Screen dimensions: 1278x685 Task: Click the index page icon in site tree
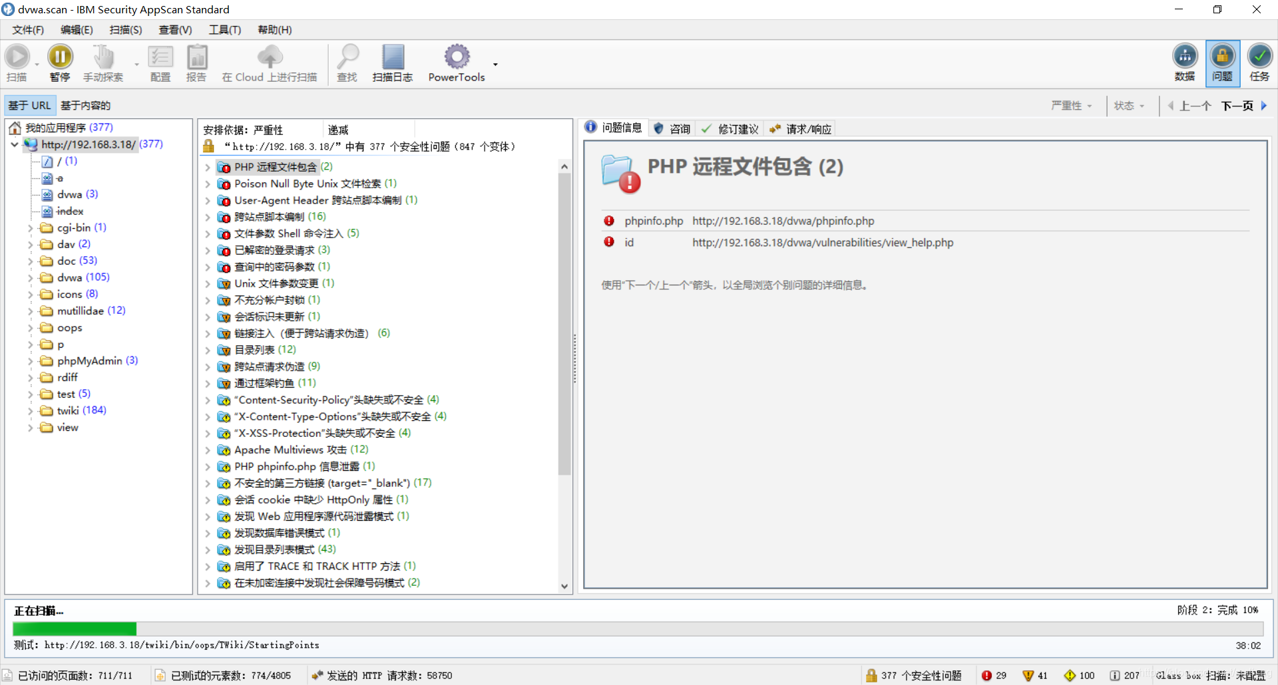(47, 211)
